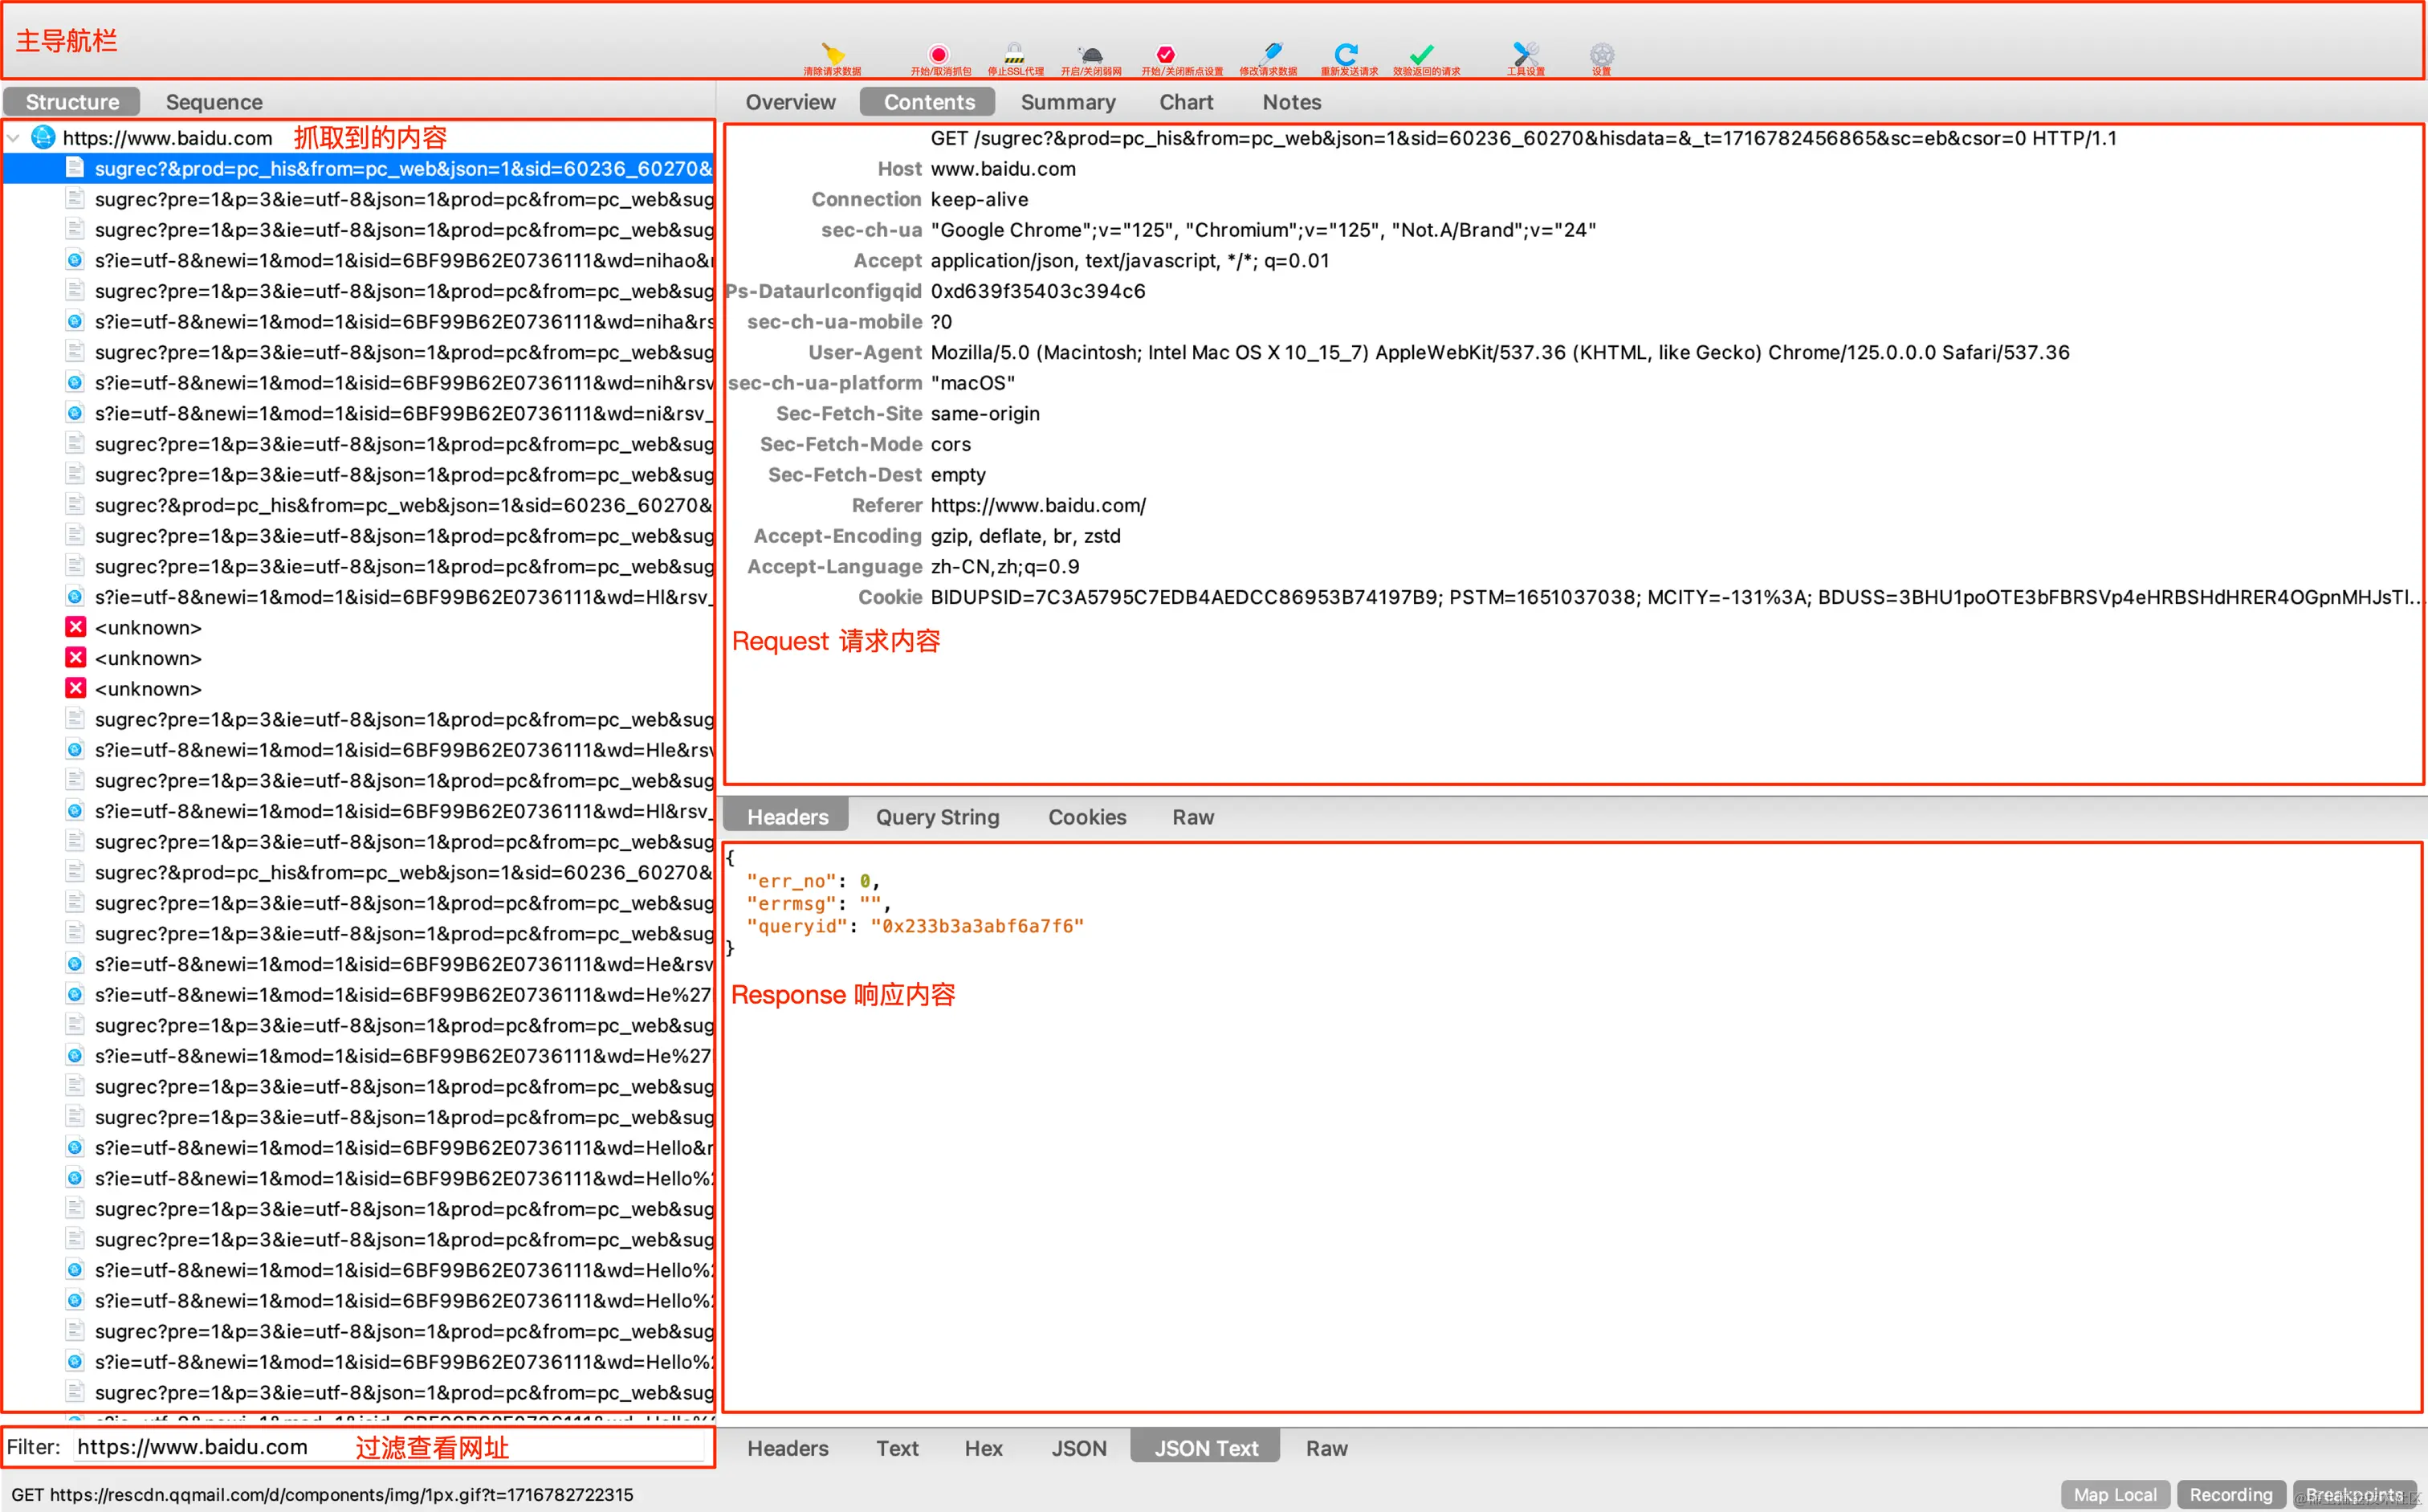The image size is (2428, 1512).
Task: Click the status bar GET rescdn.qqmail.com text
Action: click(x=322, y=1494)
